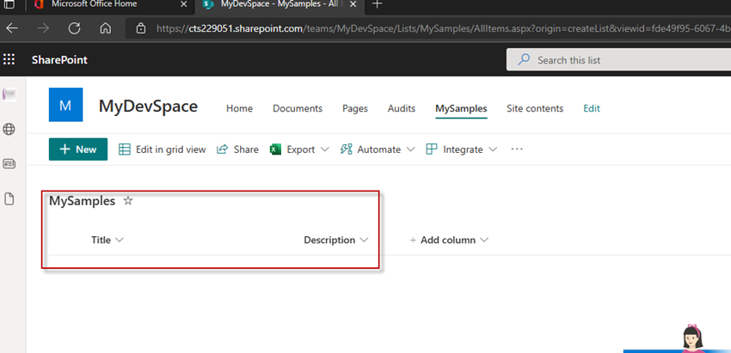Open Documents in site navigation
The image size is (731, 353).
coord(298,108)
